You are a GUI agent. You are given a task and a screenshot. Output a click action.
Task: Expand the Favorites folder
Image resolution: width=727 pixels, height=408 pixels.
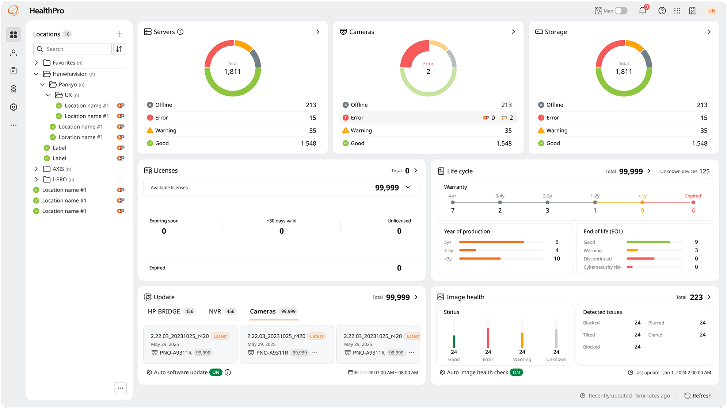click(36, 63)
